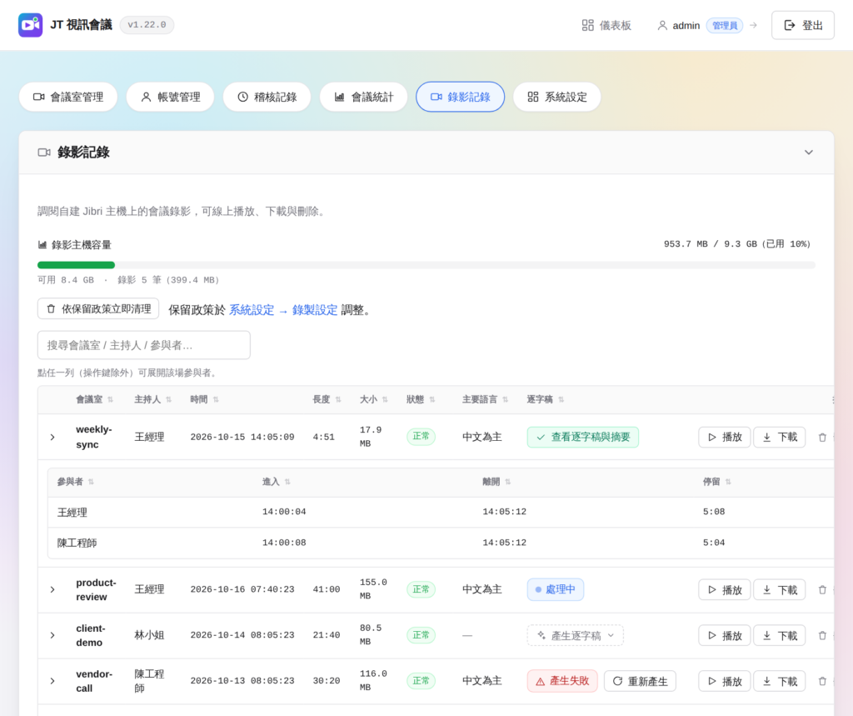Sort by 狀態 column
The width and height of the screenshot is (853, 716).
pos(421,399)
